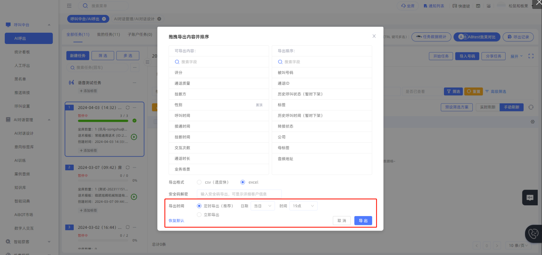This screenshot has width=542, height=255.
Task: Open the floating phone dialer icon
Action: point(533,234)
